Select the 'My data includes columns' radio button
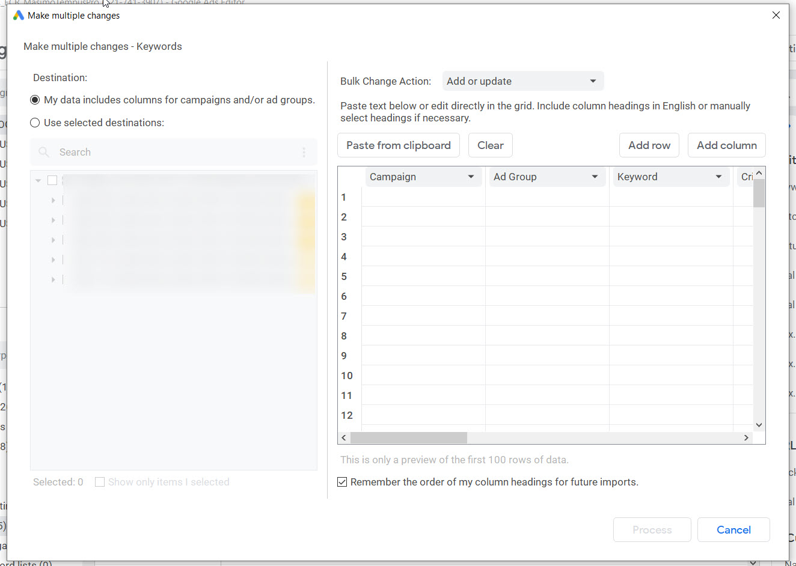Image resolution: width=796 pixels, height=566 pixels. tap(34, 100)
